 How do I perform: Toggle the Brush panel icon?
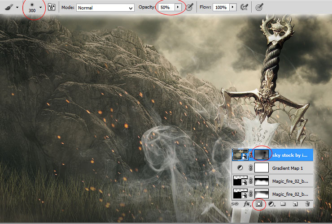pos(52,7)
